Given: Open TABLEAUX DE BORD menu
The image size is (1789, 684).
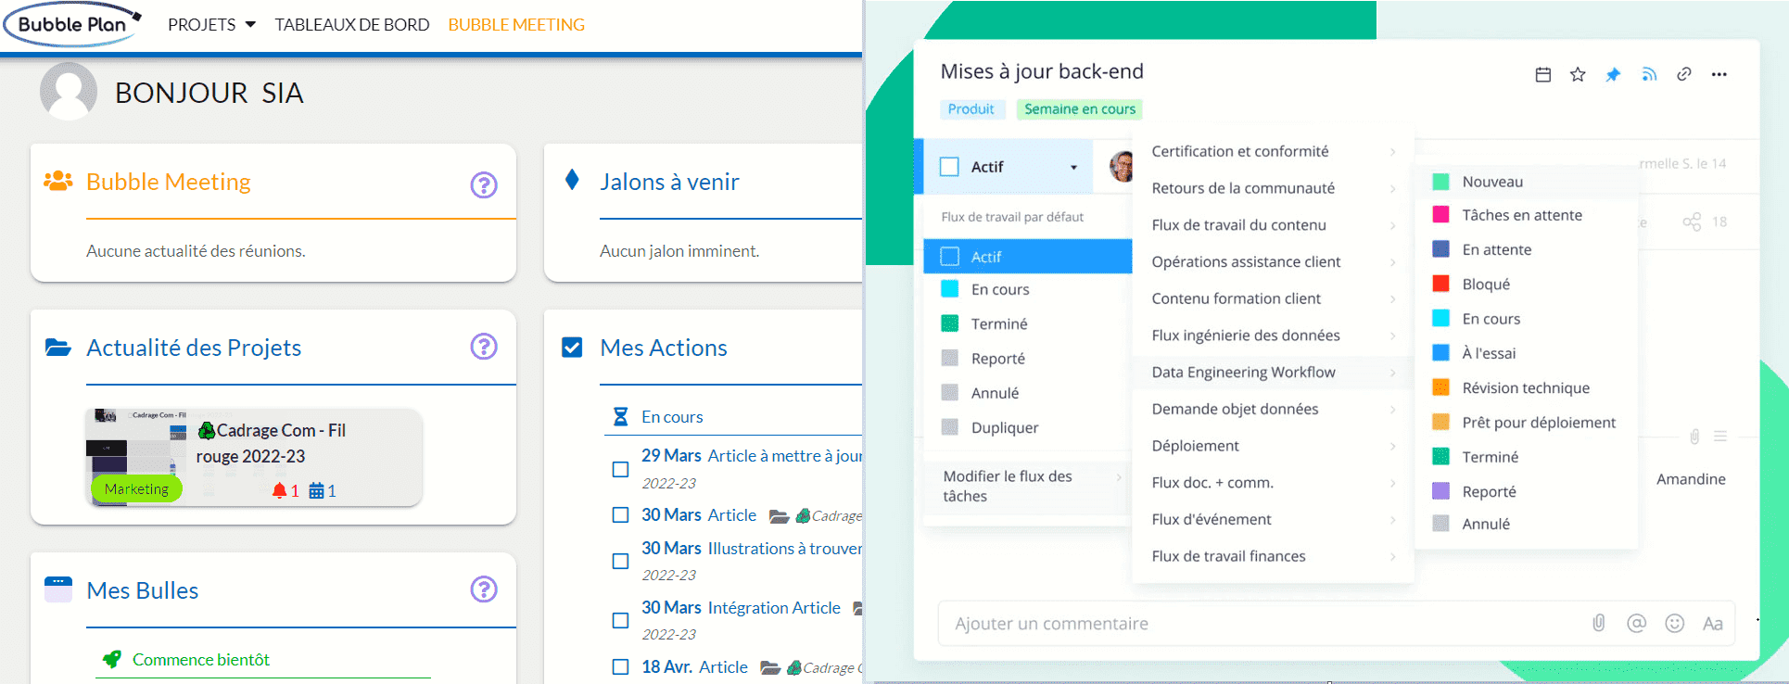Looking at the screenshot, I should [x=352, y=25].
